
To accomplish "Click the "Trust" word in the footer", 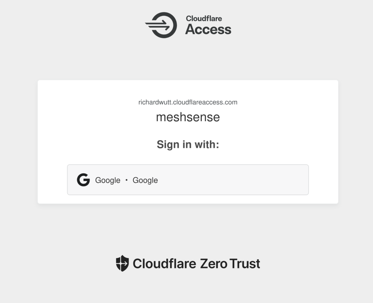I will click(x=245, y=263).
